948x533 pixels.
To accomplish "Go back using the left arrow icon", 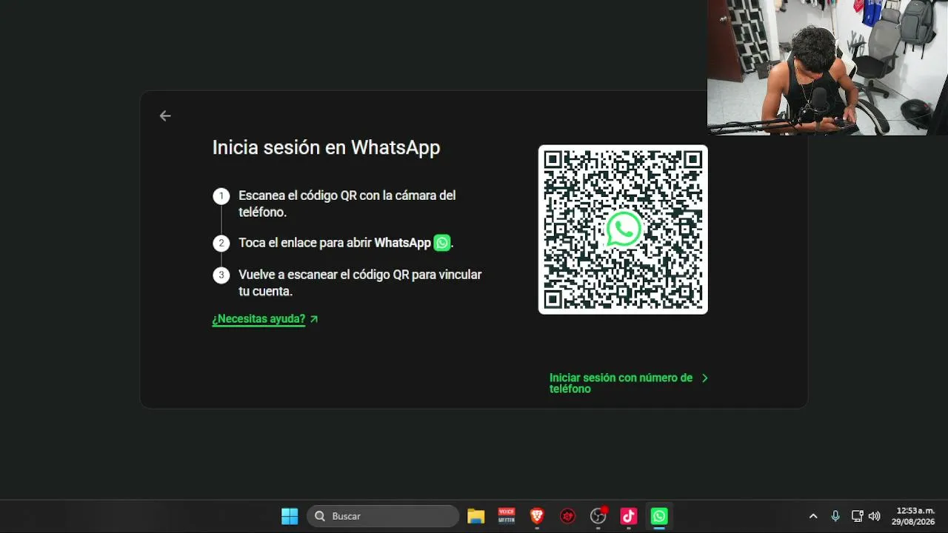I will click(165, 115).
